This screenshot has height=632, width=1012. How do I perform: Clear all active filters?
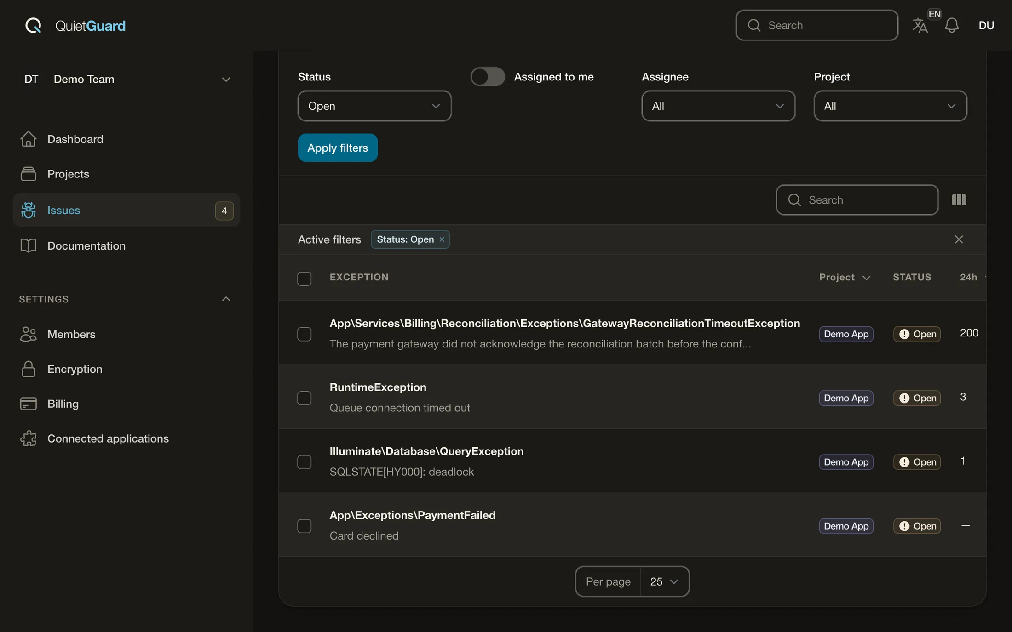point(959,239)
